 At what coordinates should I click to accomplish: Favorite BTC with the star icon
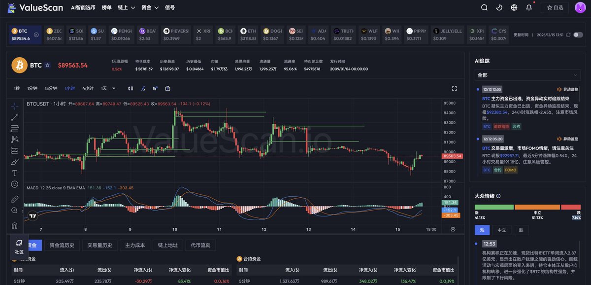click(47, 65)
